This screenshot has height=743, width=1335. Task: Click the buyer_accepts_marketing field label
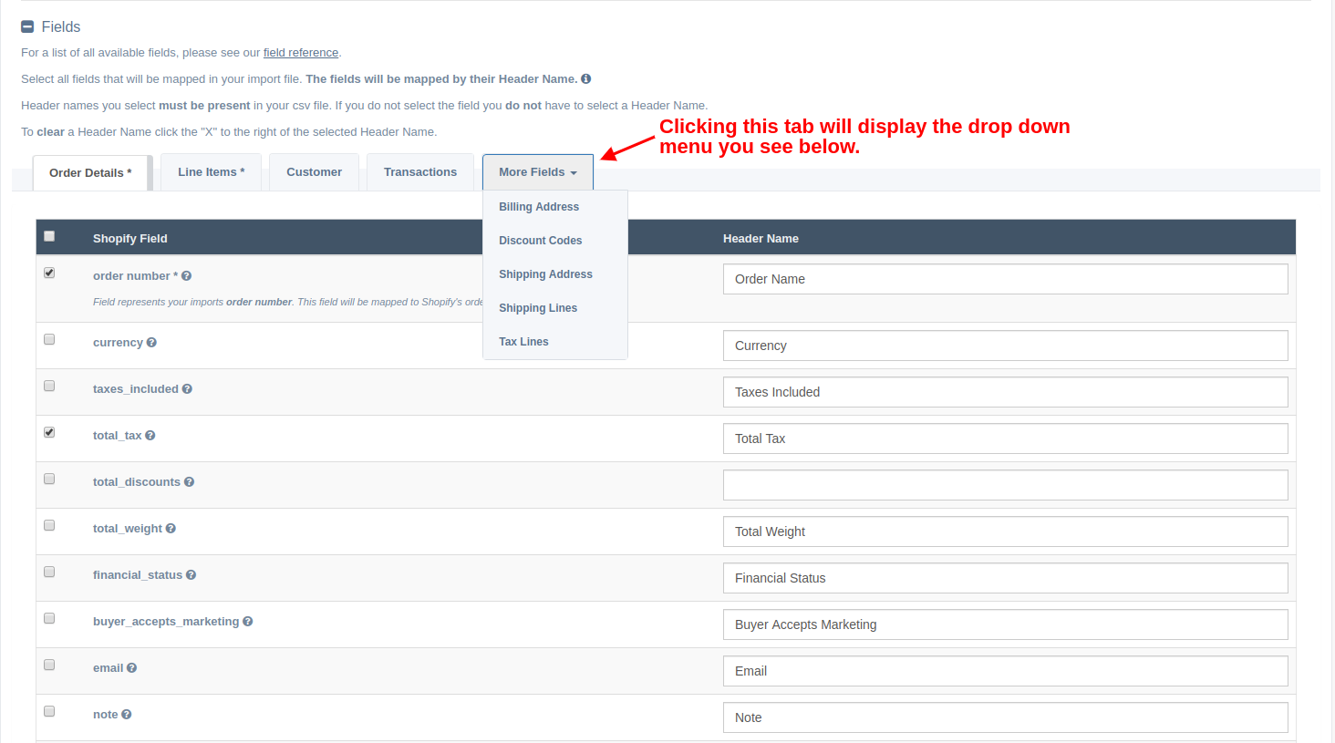click(166, 622)
